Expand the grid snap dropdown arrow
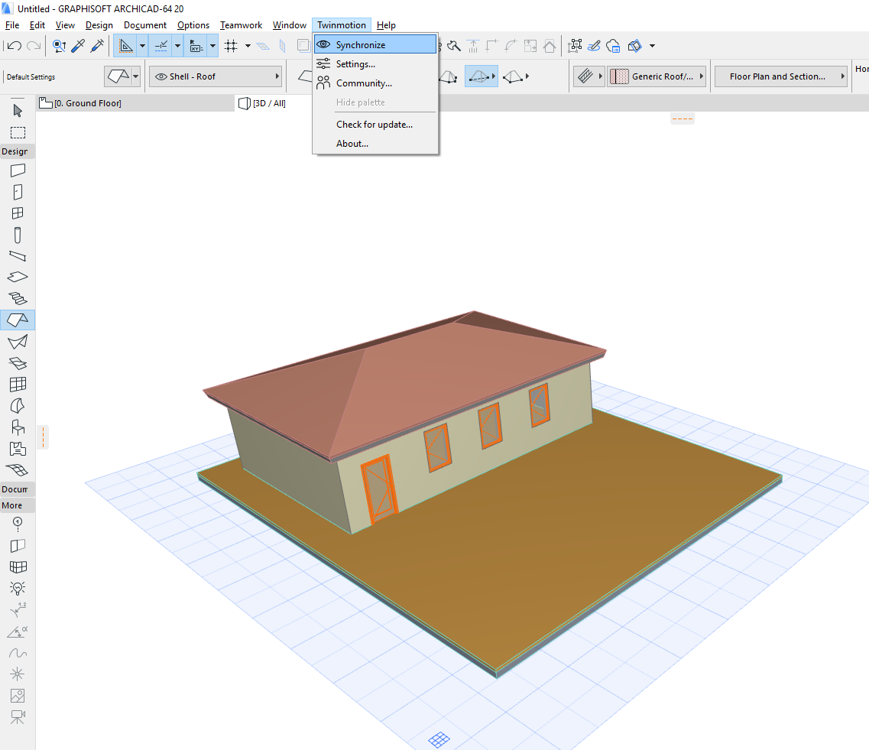Image resolution: width=869 pixels, height=750 pixels. [x=248, y=46]
